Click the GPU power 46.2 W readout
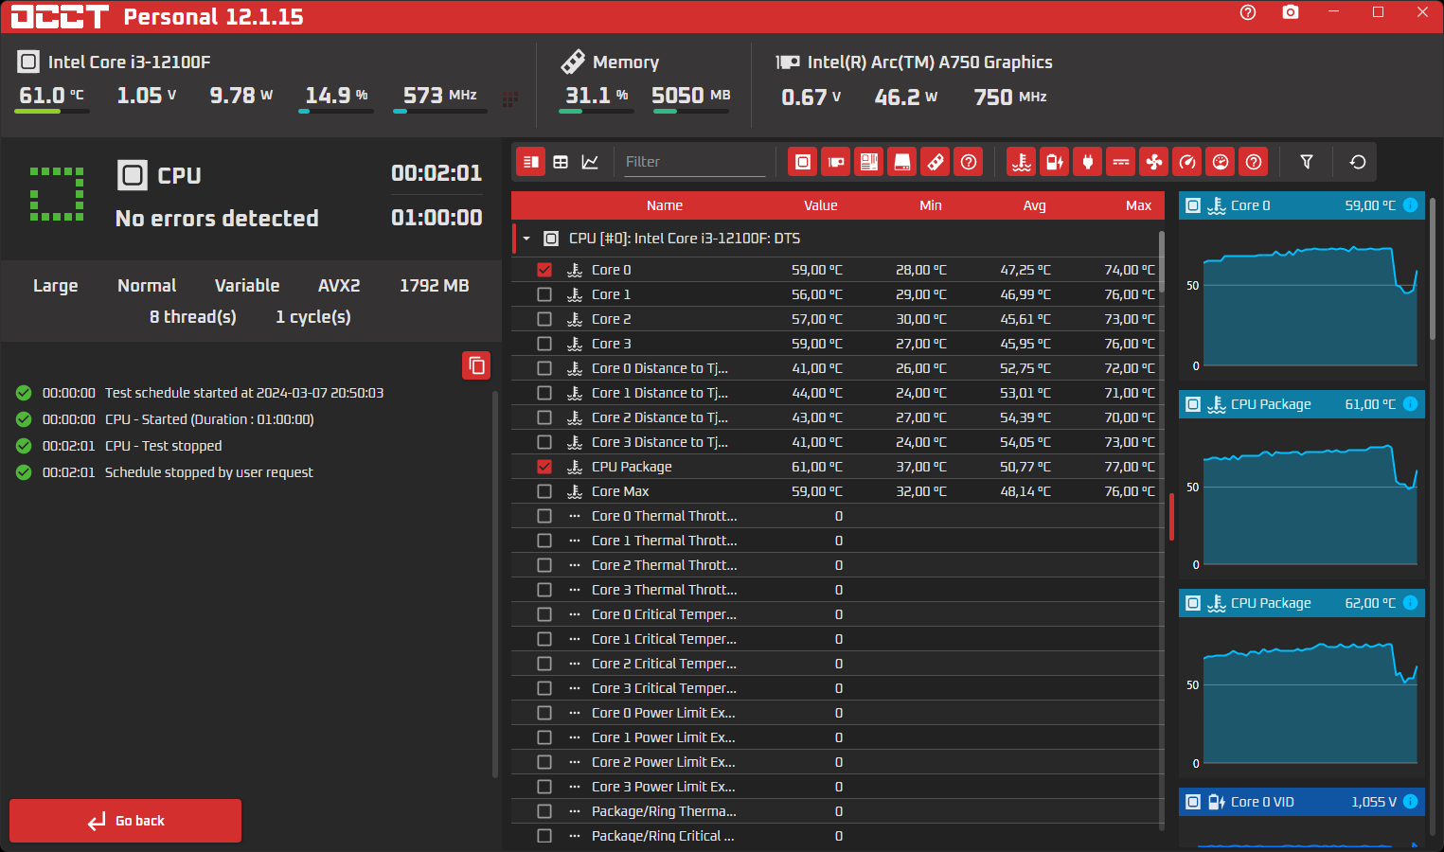 point(906,97)
